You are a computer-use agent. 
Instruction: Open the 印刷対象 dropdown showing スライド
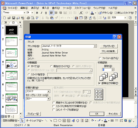pos(49,92)
